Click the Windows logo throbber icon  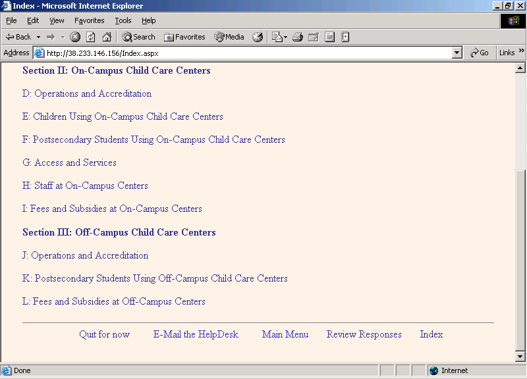coord(513,21)
